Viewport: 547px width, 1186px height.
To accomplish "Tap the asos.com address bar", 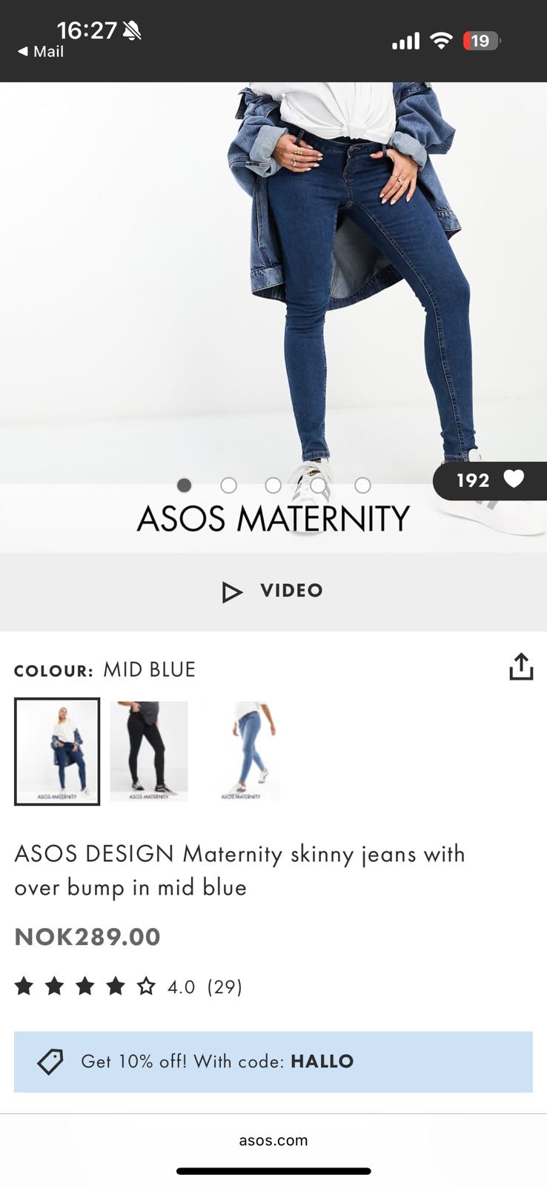I will coord(273,1140).
